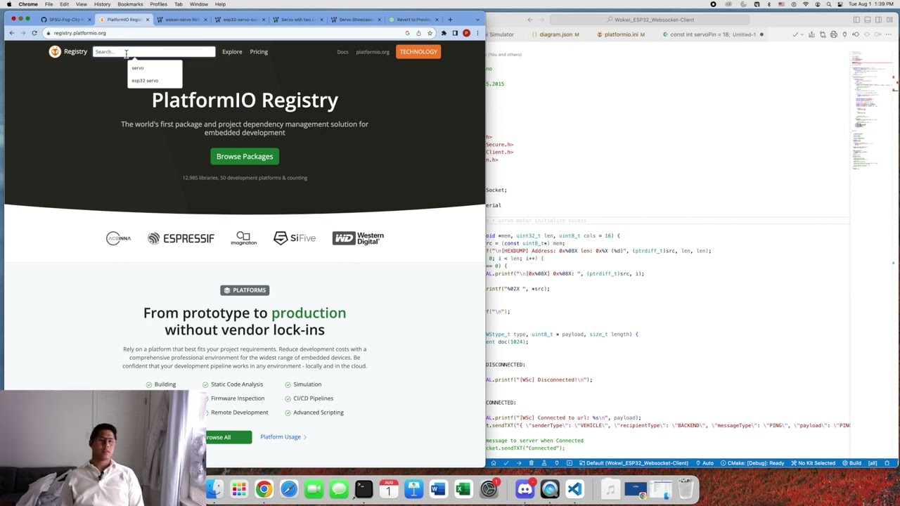Open the Chrome profile avatar
The image size is (900, 506).
coord(466,33)
